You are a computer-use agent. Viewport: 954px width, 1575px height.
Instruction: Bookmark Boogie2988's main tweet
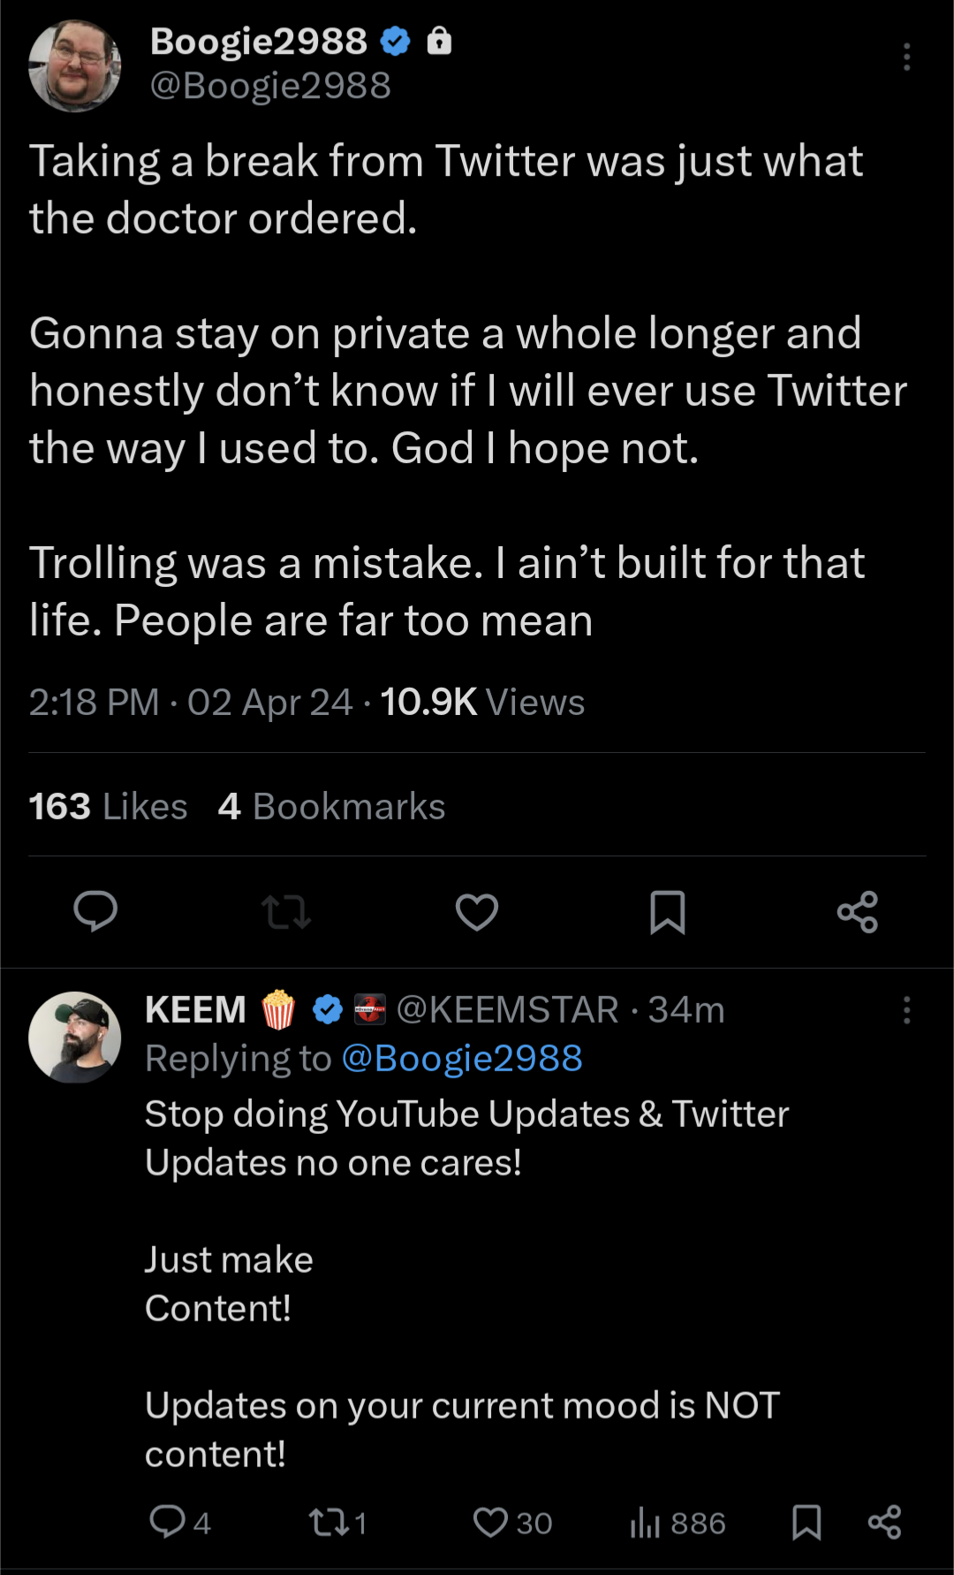[x=667, y=911]
